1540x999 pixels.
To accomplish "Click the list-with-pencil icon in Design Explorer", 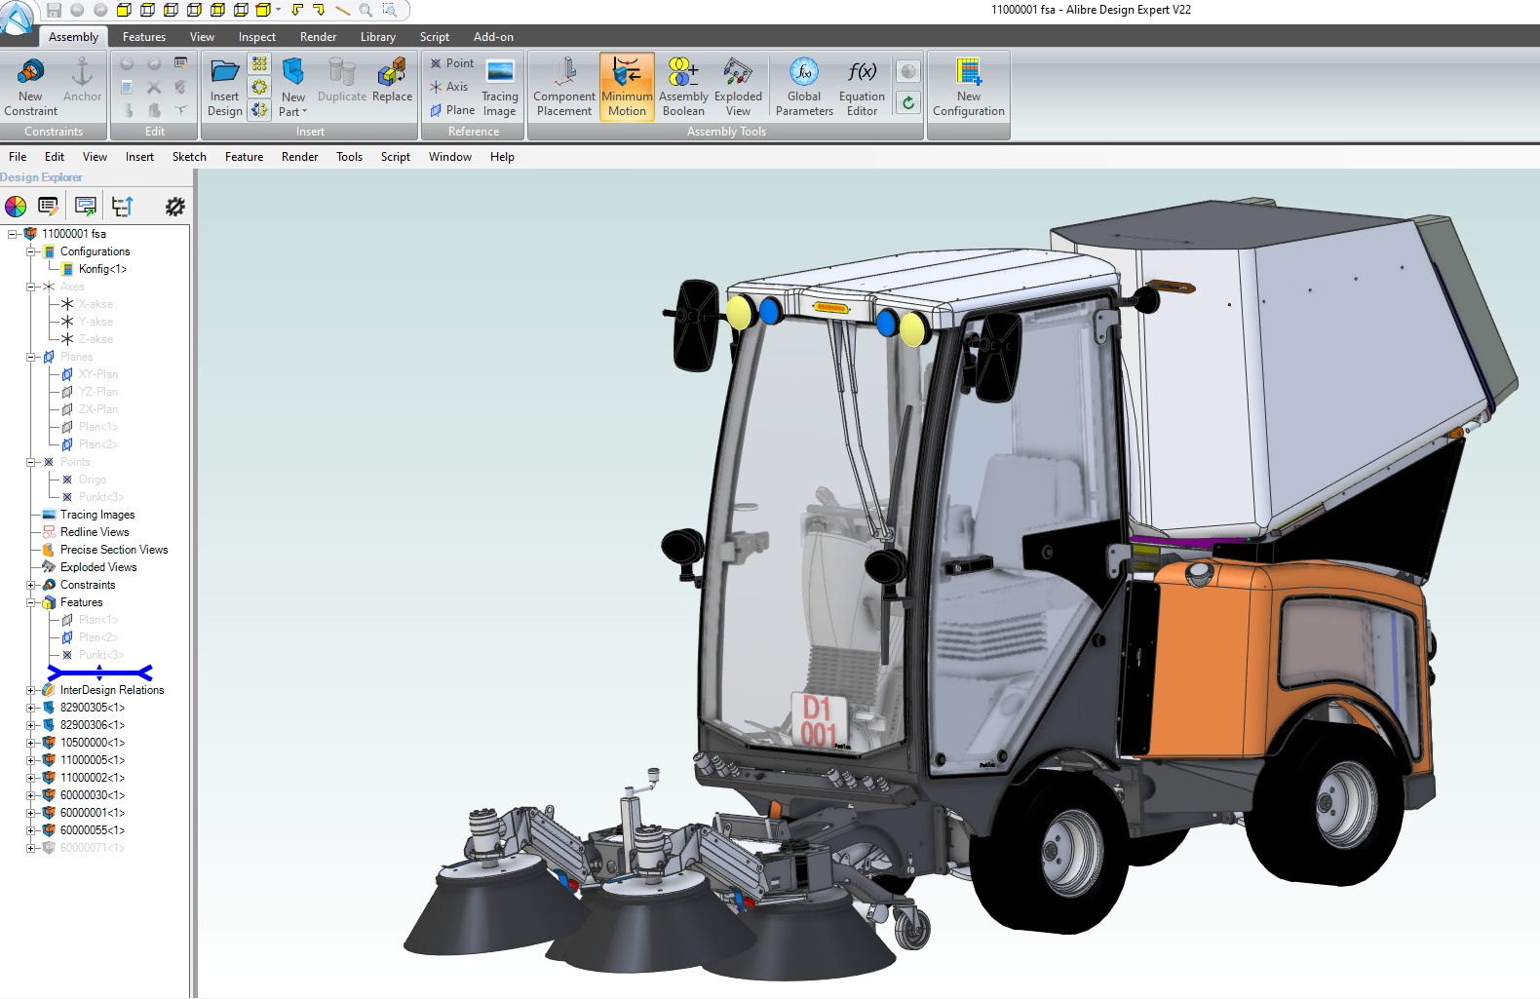I will click(x=48, y=206).
